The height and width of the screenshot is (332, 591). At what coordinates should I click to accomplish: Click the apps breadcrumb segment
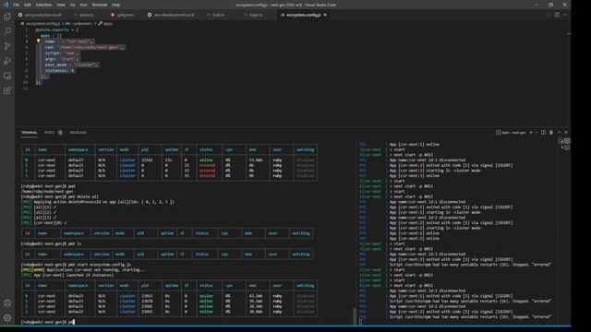108,23
